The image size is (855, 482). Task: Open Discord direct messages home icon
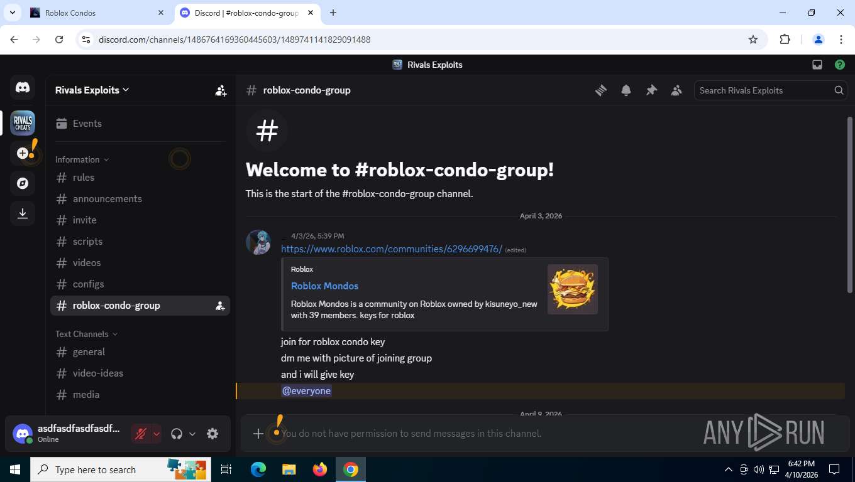pos(23,88)
